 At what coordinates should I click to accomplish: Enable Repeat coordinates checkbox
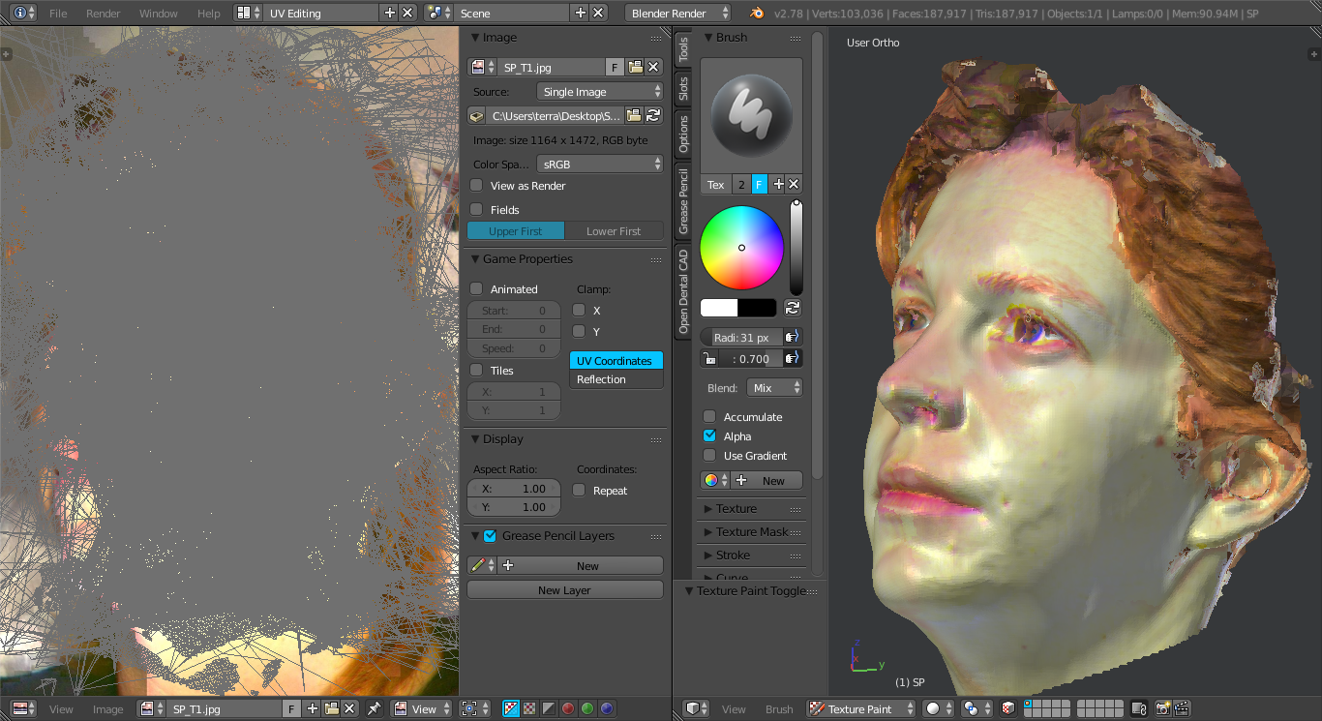[x=579, y=490]
